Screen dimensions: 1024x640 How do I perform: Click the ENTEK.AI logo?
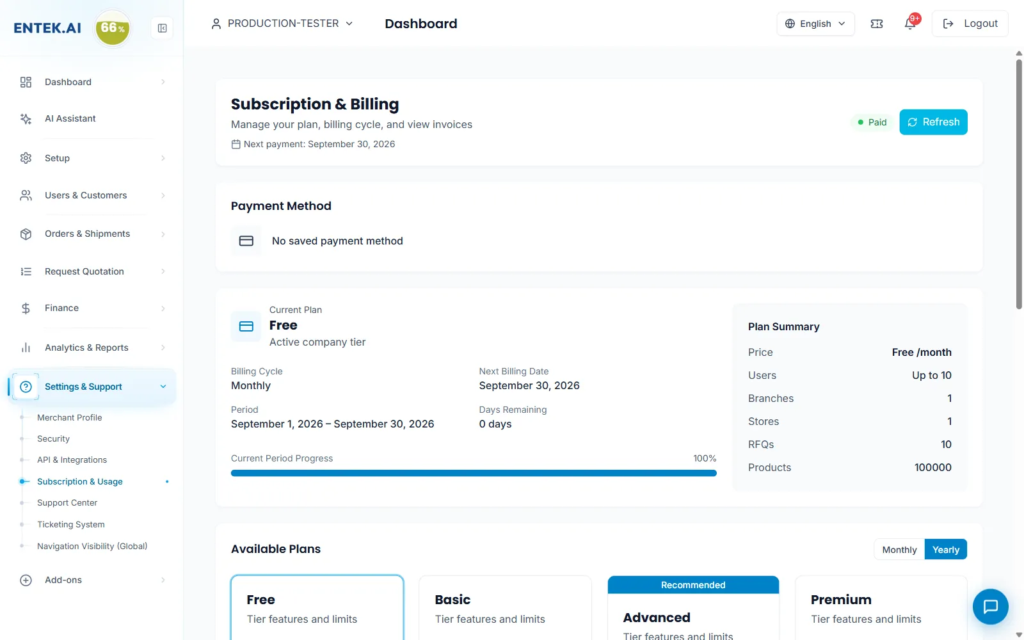(x=47, y=28)
